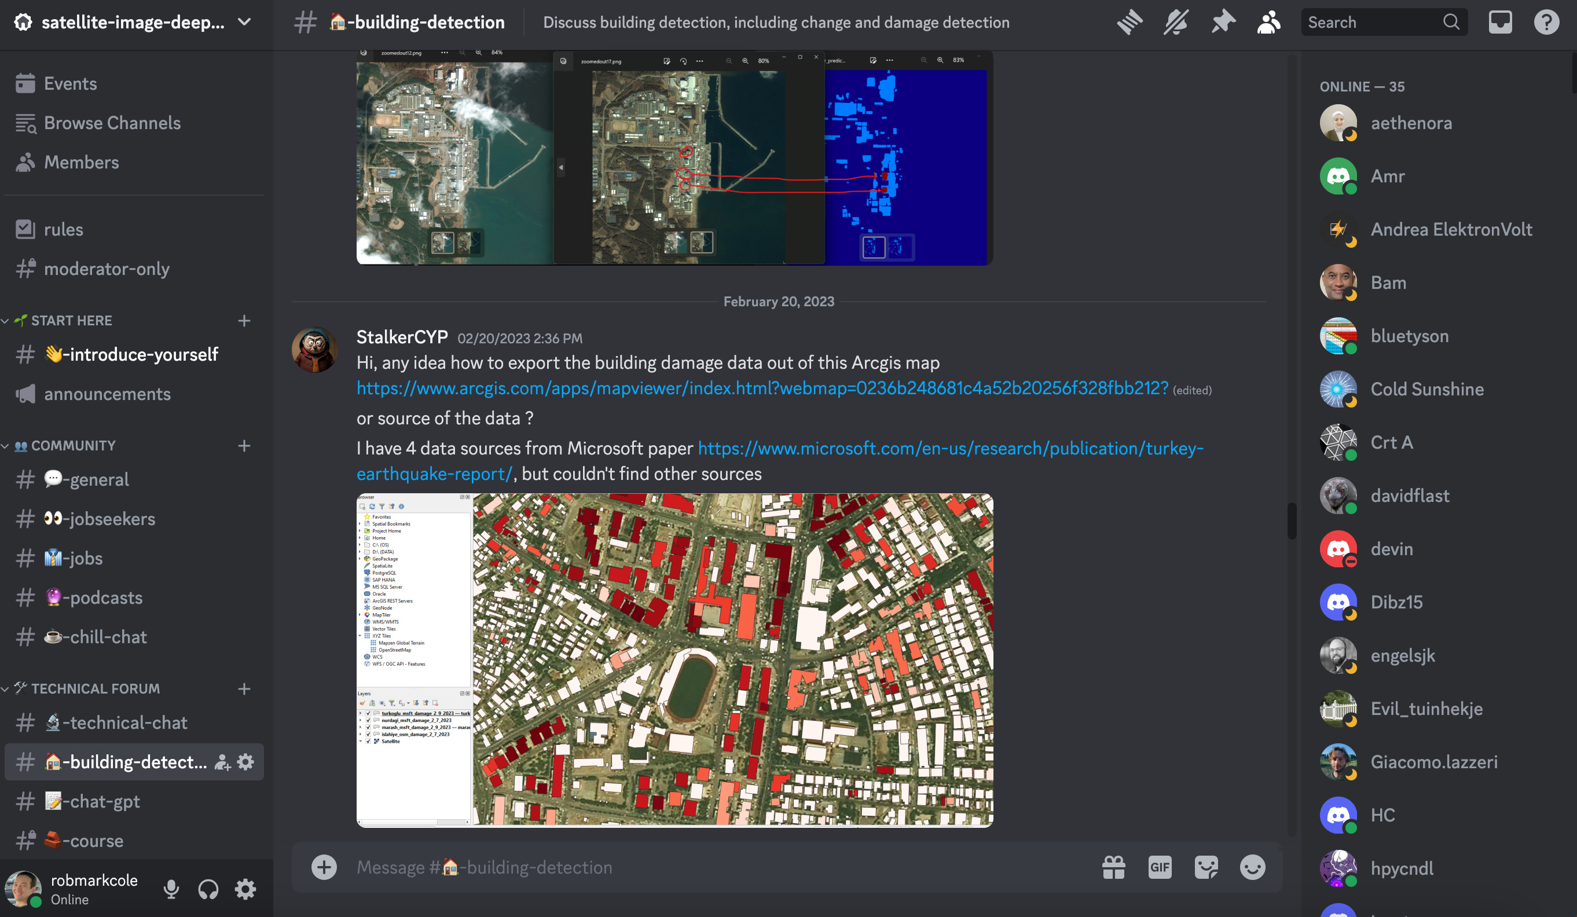
Task: Toggle channel notification settings
Action: 1175,22
